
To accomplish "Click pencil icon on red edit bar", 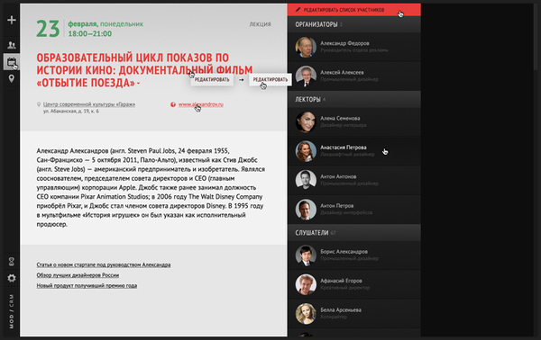I will tap(298, 10).
